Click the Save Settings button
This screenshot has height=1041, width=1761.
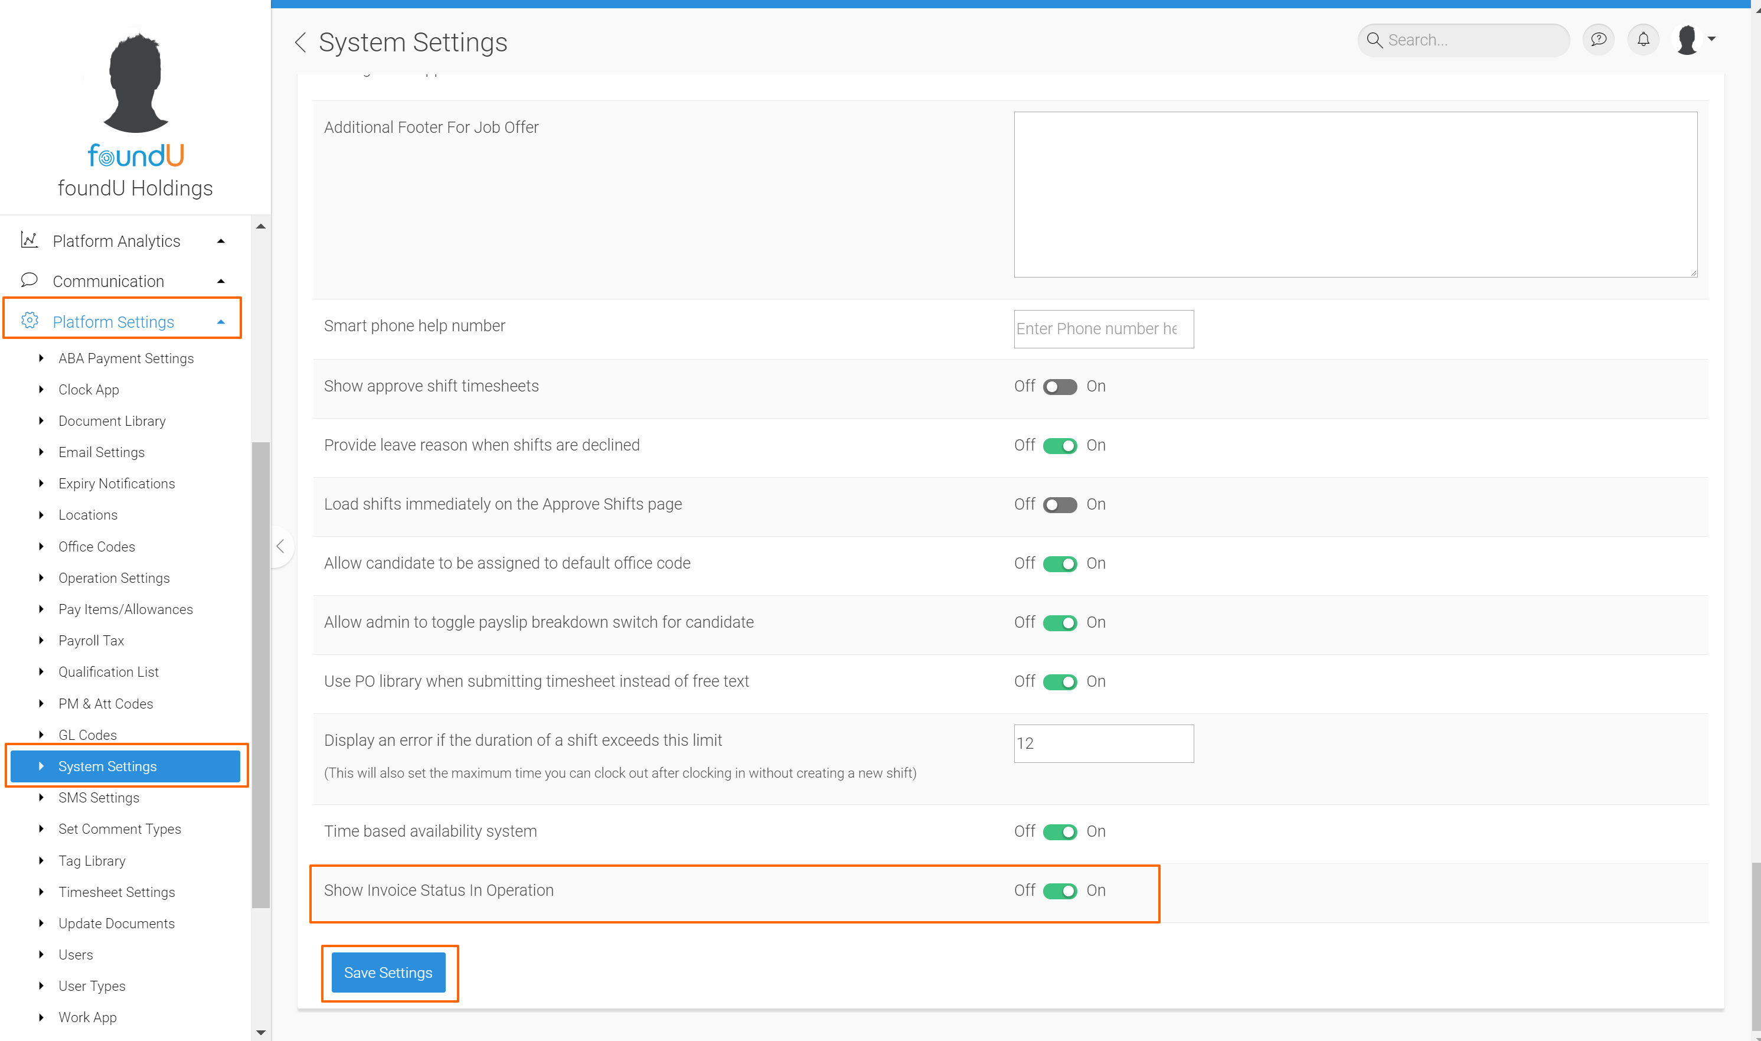(388, 973)
